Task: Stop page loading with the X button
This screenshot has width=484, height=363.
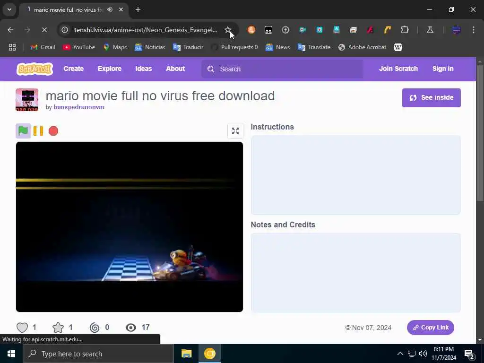Action: pos(44,30)
